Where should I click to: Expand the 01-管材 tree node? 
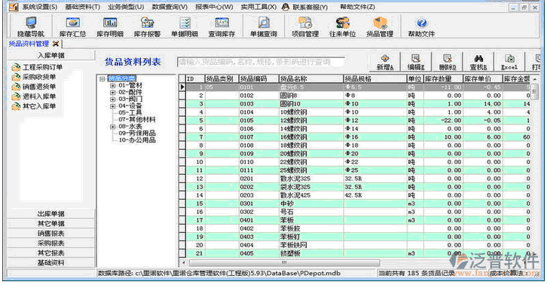point(113,85)
